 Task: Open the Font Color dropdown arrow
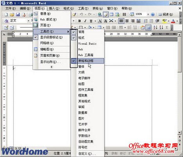177,21
